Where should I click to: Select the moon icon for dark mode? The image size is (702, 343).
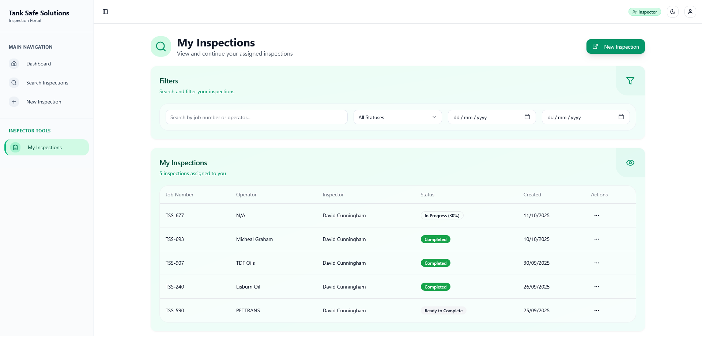(x=673, y=11)
